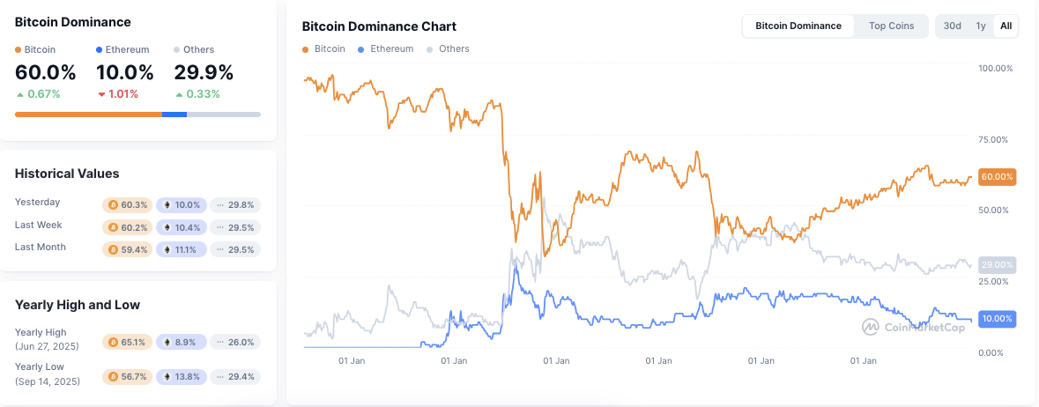Switch to the Top Coins tab
Viewport: 1039px width, 407px height.
(891, 26)
